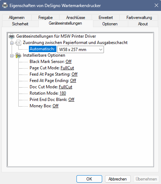Select the MSW Printer Driver root icon
The image size is (161, 184).
(x=12, y=36)
